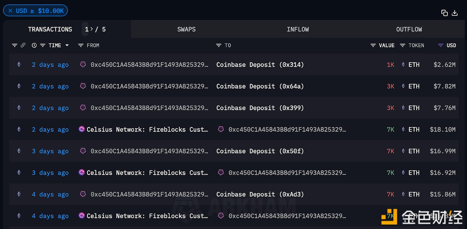Select the TRANSACTIONS tab
467x229 pixels.
click(50, 29)
